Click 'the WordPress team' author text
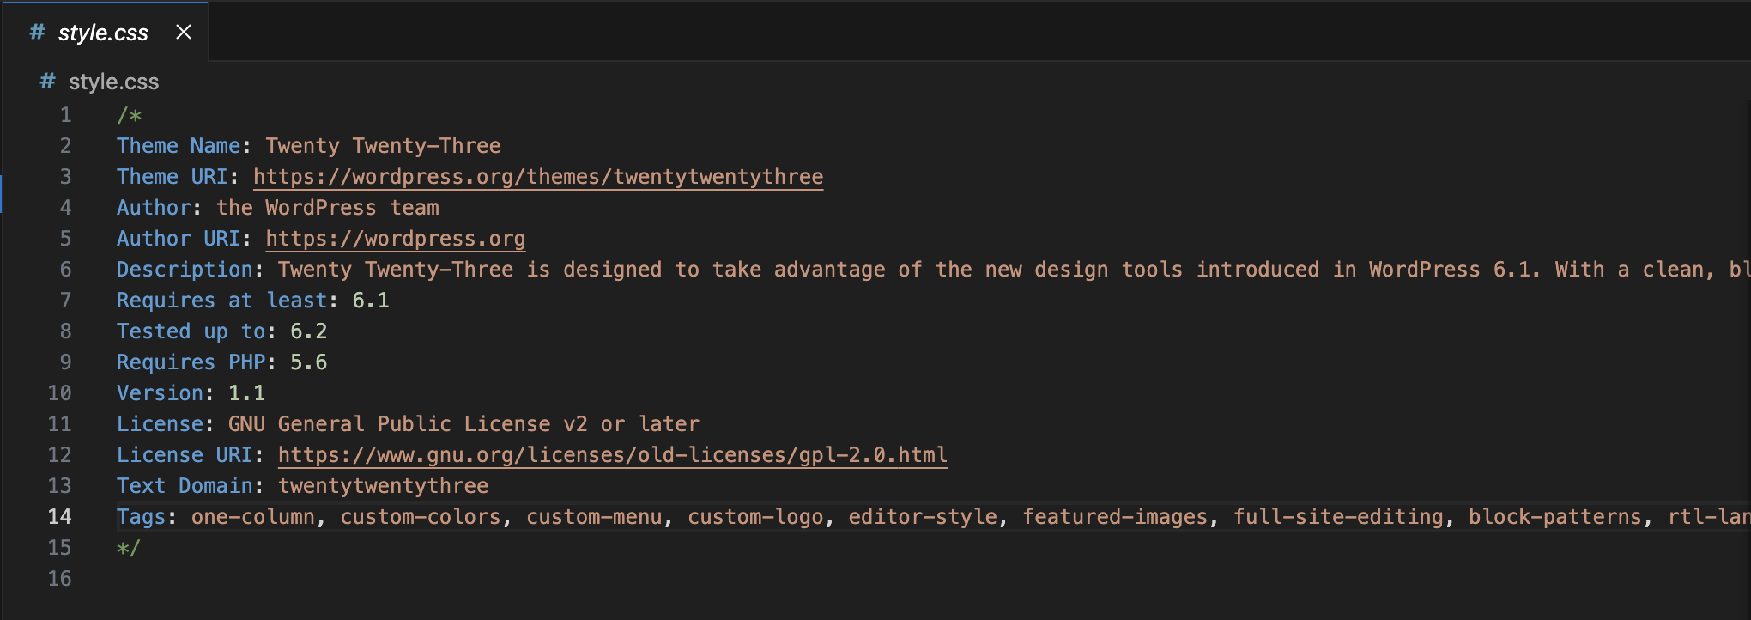The width and height of the screenshot is (1751, 620). point(328,208)
